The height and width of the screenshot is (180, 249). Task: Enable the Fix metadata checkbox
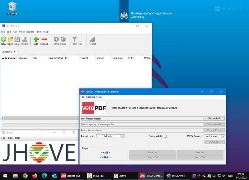pos(165,136)
